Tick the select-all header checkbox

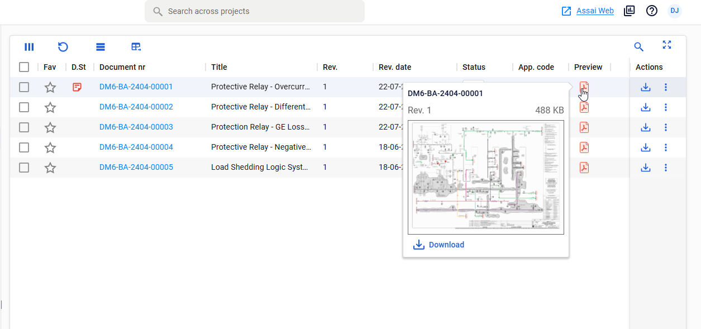click(x=24, y=67)
